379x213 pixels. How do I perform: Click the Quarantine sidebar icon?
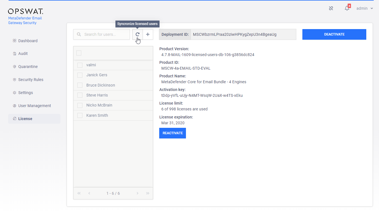coord(15,67)
